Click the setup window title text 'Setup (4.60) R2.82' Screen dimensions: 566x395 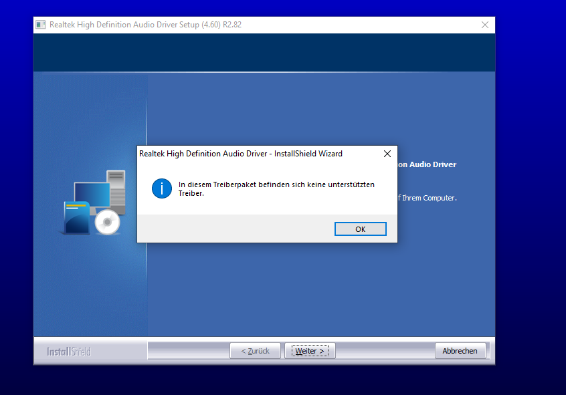[x=211, y=25]
